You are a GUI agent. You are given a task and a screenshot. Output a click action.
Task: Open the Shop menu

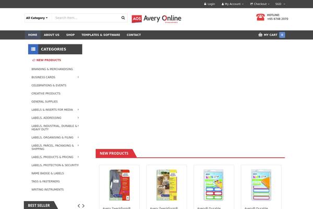70,35
